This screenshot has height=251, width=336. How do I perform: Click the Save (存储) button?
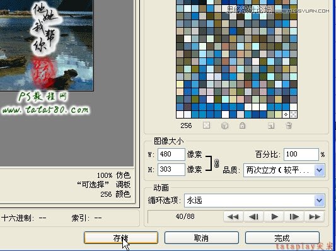coord(121,238)
